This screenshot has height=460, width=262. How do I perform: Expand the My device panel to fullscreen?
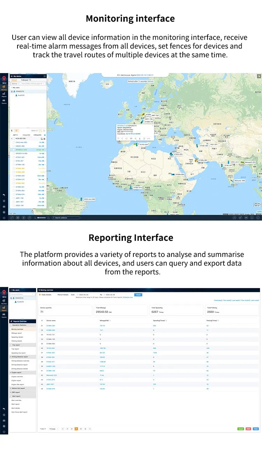[45, 76]
